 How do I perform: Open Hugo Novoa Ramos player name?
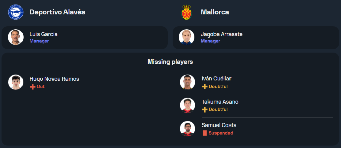click(54, 79)
